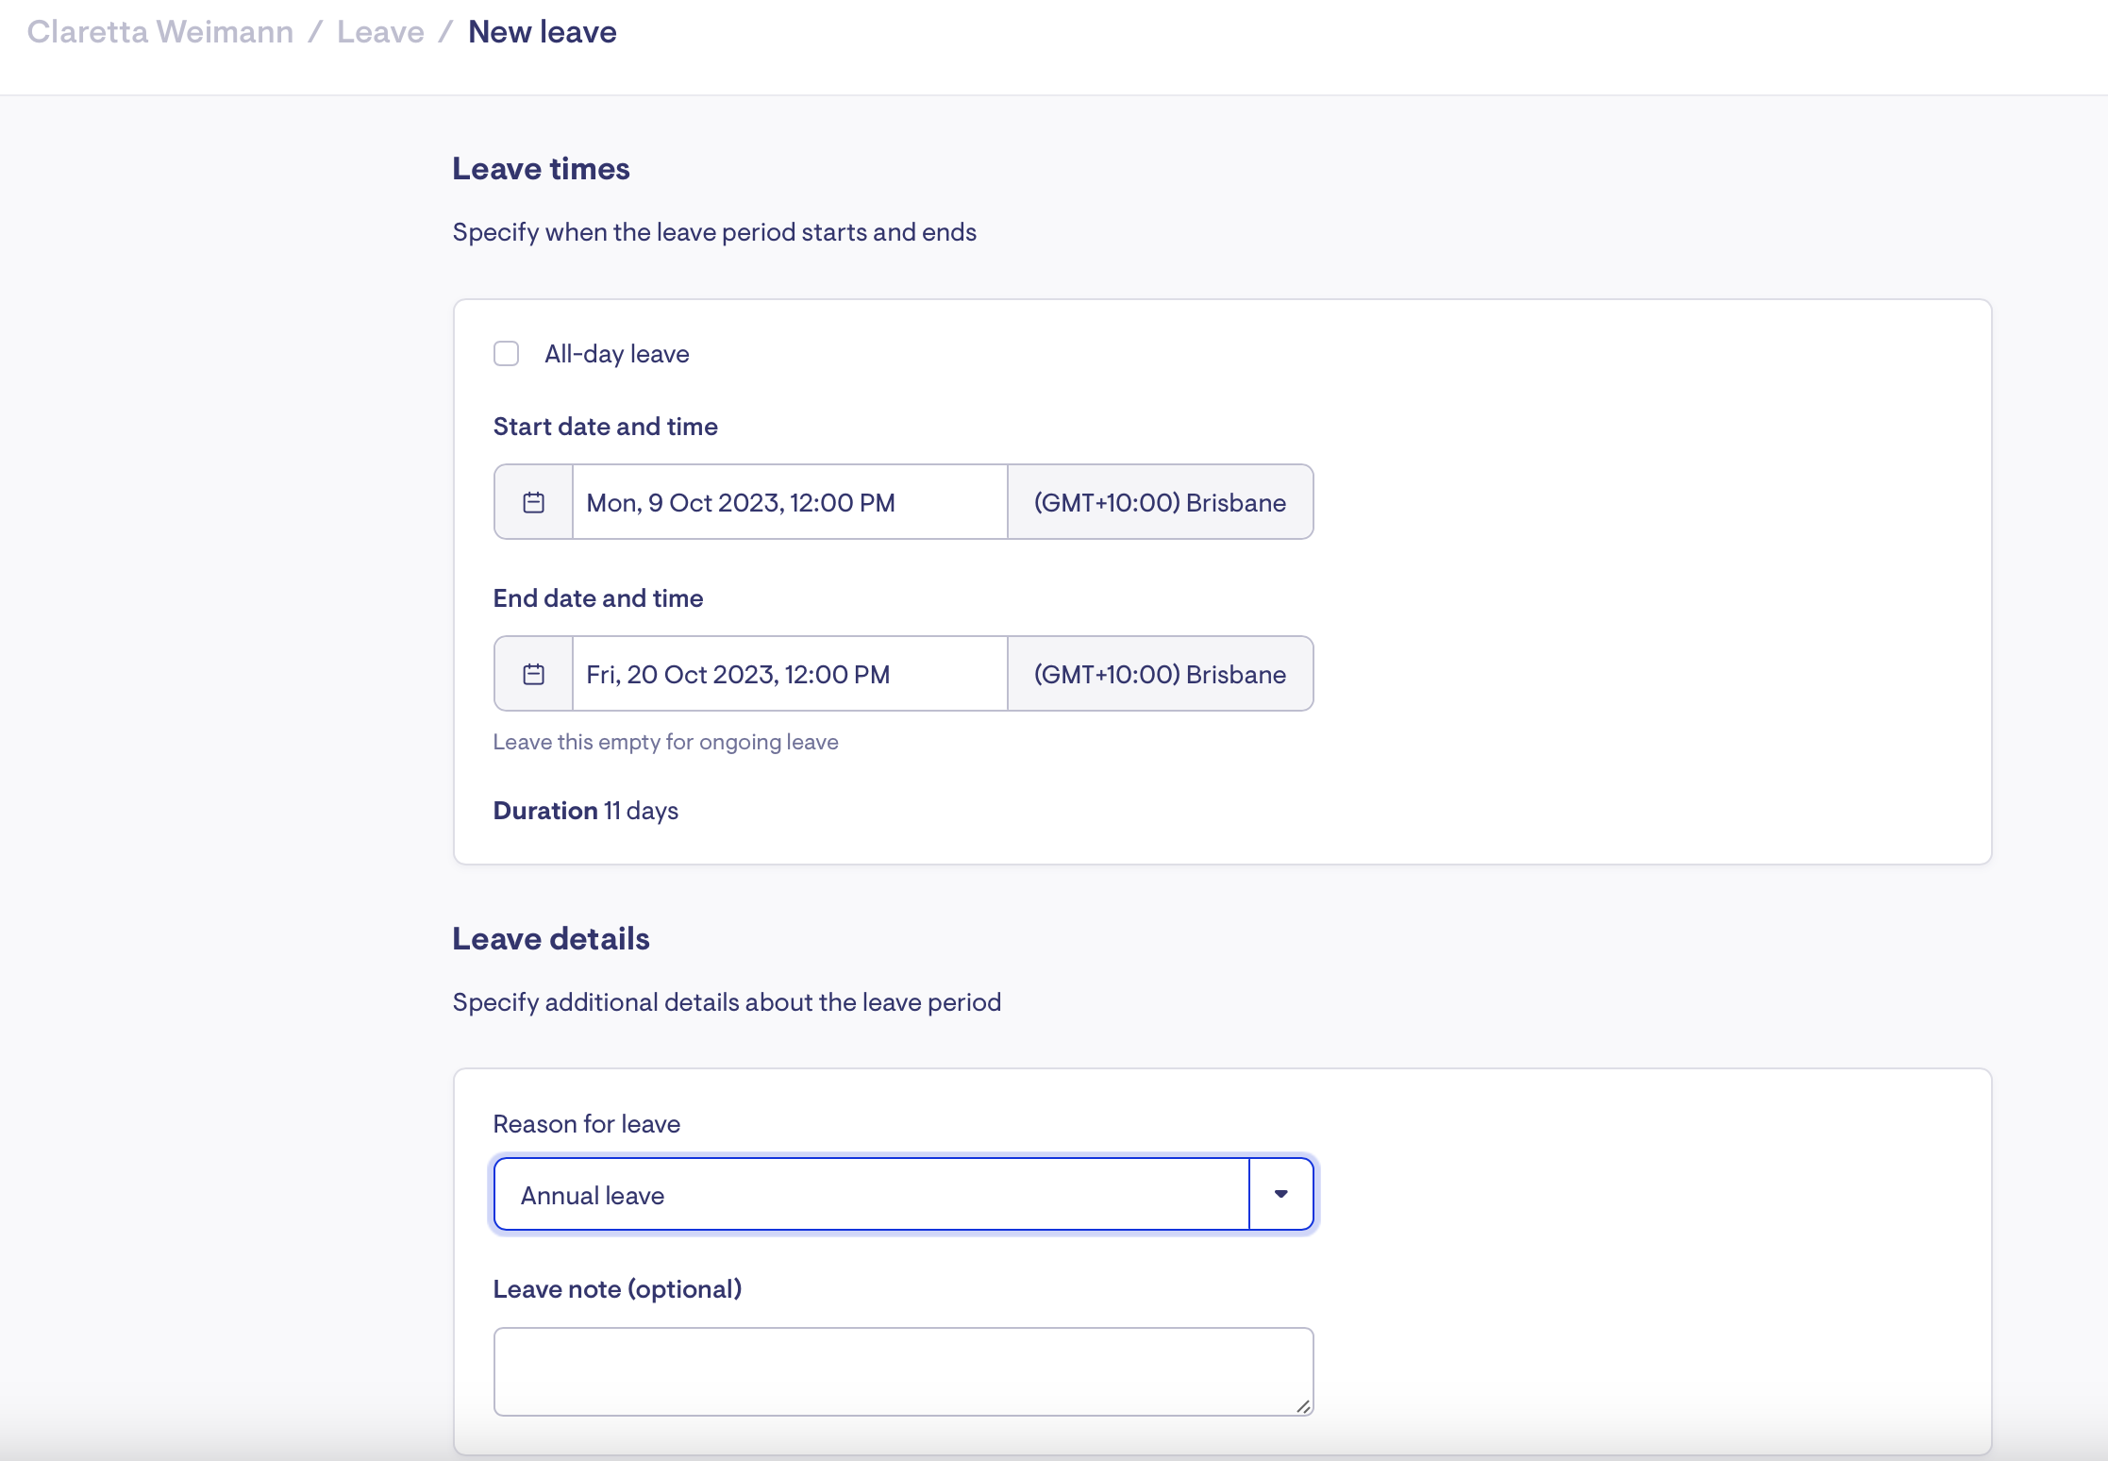Click the New leave breadcrumb title
Image resolution: width=2108 pixels, height=1461 pixels.
pos(542,32)
